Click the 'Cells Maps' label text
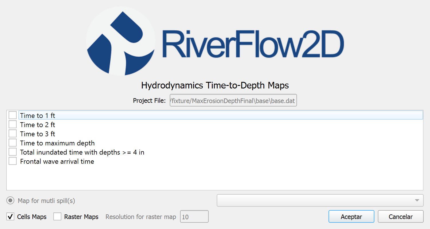 pyautogui.click(x=32, y=217)
